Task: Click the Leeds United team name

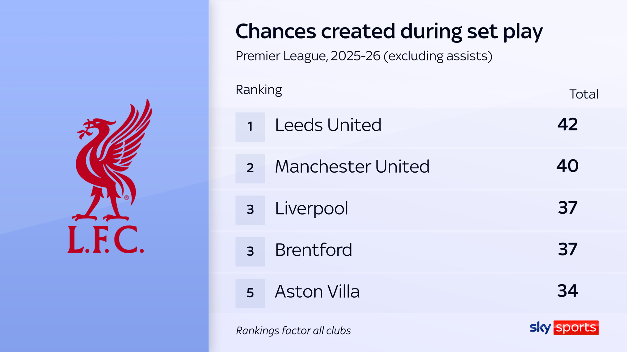Action: [328, 125]
